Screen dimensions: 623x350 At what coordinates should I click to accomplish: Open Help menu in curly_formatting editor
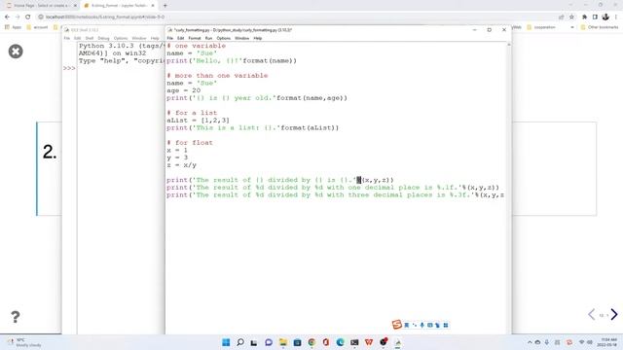pyautogui.click(x=257, y=38)
